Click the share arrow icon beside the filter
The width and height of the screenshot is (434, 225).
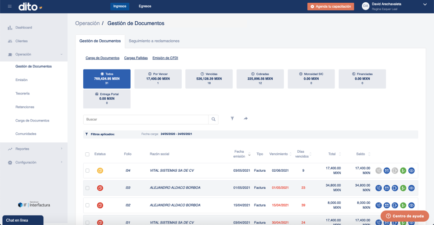click(x=245, y=119)
